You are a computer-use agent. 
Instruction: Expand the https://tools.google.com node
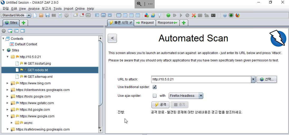(x=8, y=96)
